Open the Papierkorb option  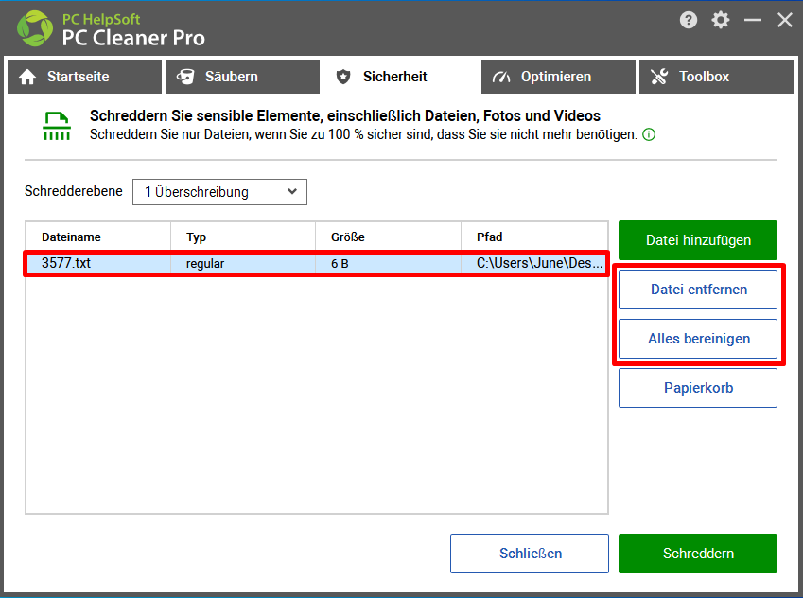[698, 388]
